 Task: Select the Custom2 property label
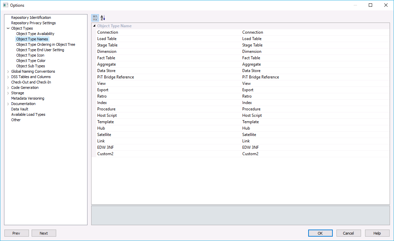[x=105, y=154]
